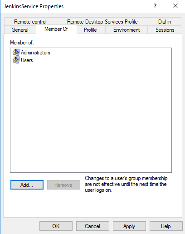Select the Member Of tab
Screen dimensions: 185x234
click(x=56, y=29)
